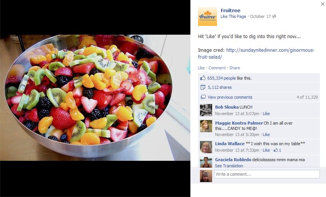Viewport: 326px width, 197px height.
Task: Click the Fruitree page name
Action: pos(230,10)
